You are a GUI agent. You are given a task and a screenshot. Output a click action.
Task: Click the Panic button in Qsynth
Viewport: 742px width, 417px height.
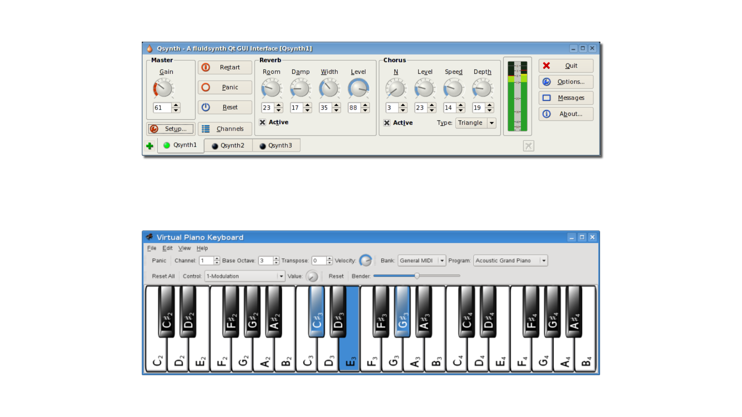[x=225, y=87]
